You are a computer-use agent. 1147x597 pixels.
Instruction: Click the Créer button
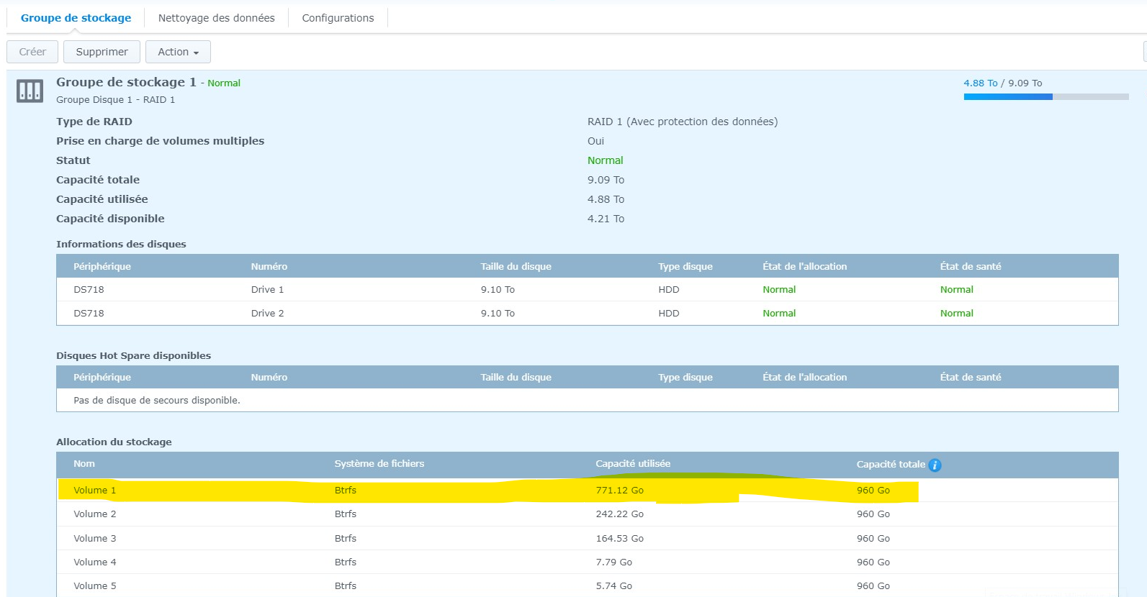coord(32,52)
